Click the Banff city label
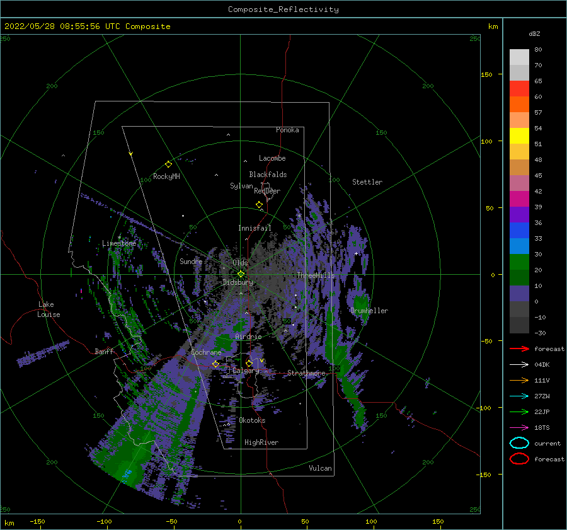Screen dimensions: 567x530 104,351
